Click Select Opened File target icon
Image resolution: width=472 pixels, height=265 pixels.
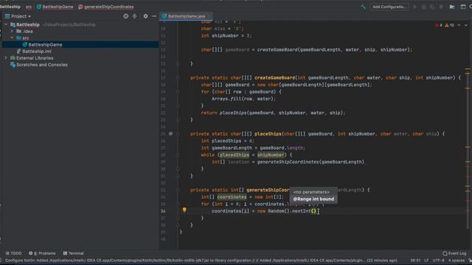(126, 16)
